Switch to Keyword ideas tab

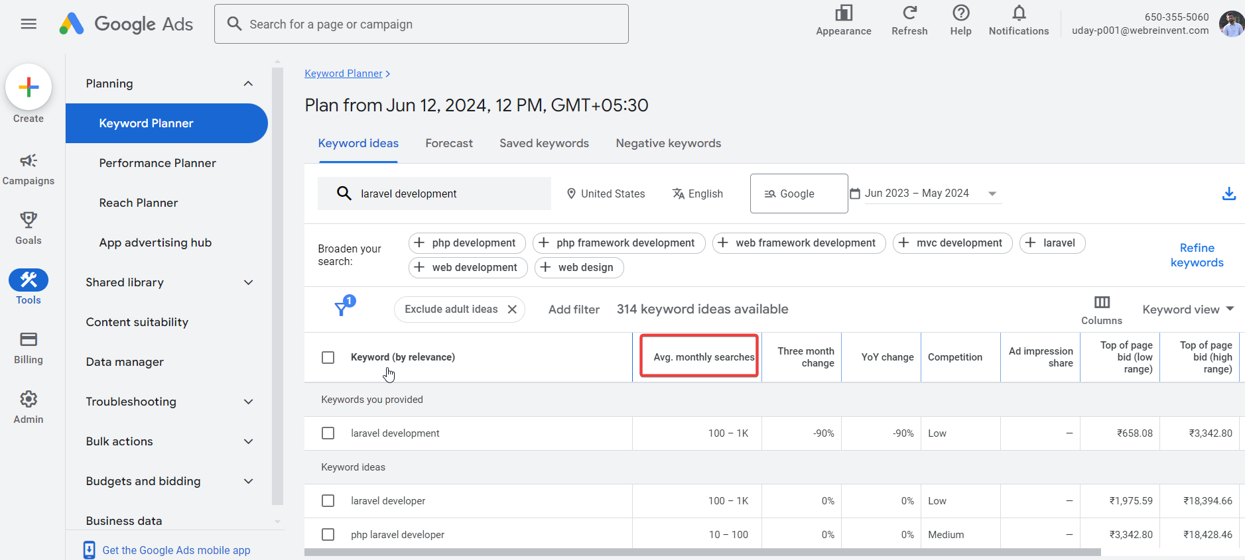[358, 143]
